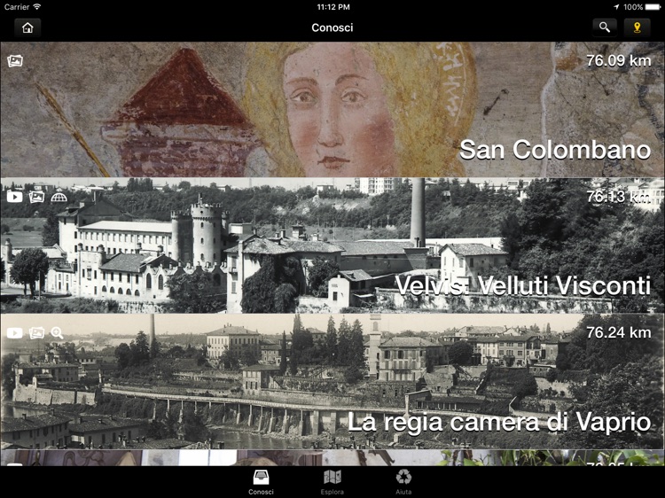Tap the 11:12 PM clock
The image size is (665, 498).
click(332, 7)
